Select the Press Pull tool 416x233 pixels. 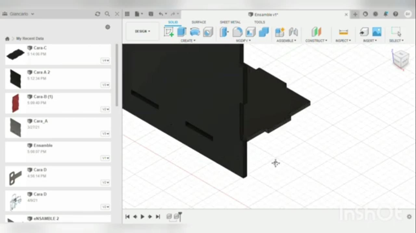click(224, 32)
